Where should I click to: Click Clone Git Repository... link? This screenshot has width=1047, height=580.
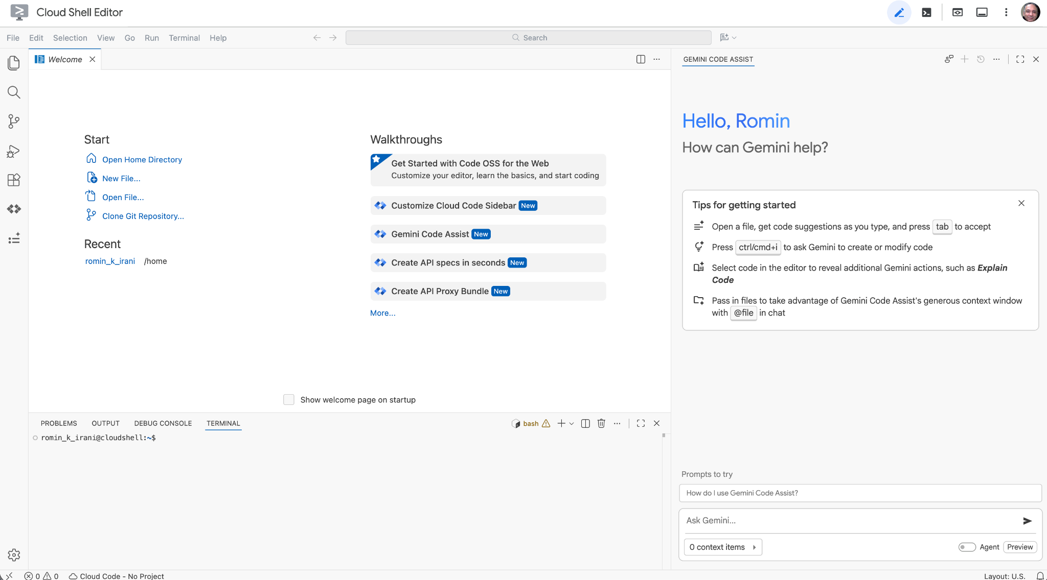tap(143, 216)
